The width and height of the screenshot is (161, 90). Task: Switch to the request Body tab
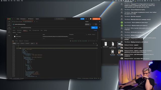[30, 30]
